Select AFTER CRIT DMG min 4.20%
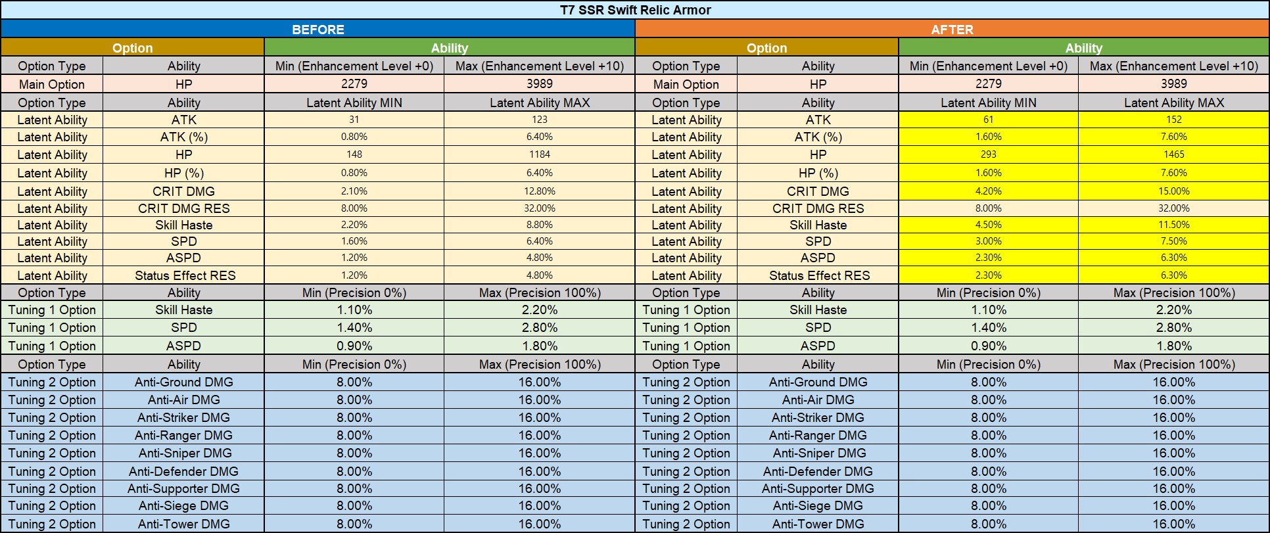The height and width of the screenshot is (533, 1270). coord(989,191)
